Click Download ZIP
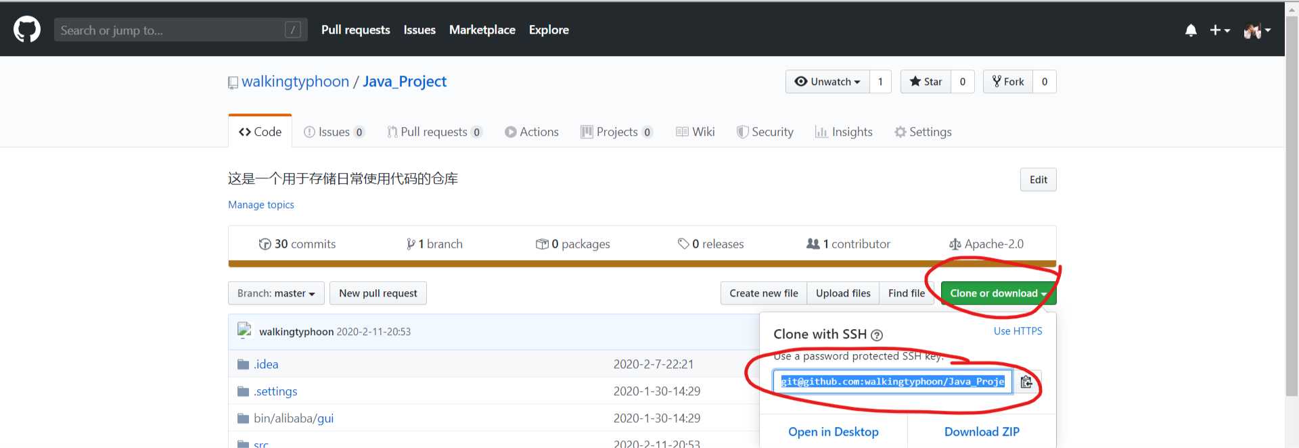 982,432
